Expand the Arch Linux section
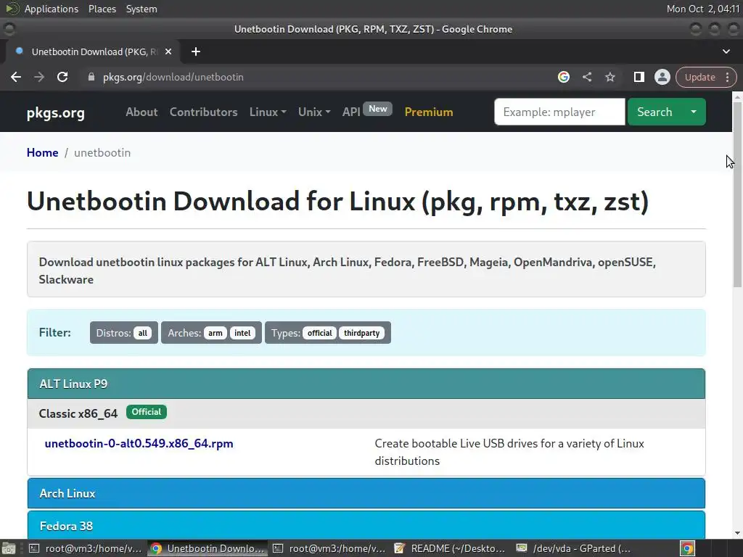The image size is (743, 557). [366, 493]
